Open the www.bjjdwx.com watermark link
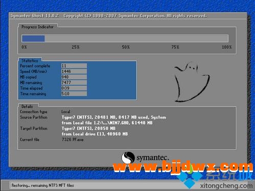This screenshot has width=255, height=191. (183, 167)
